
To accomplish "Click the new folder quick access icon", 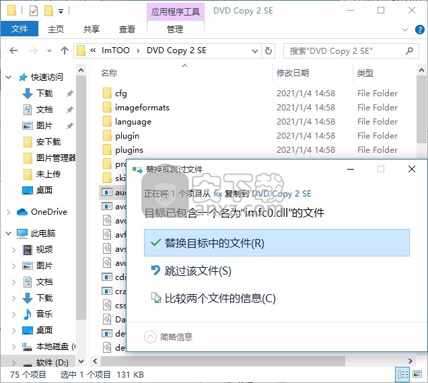I will point(48,11).
